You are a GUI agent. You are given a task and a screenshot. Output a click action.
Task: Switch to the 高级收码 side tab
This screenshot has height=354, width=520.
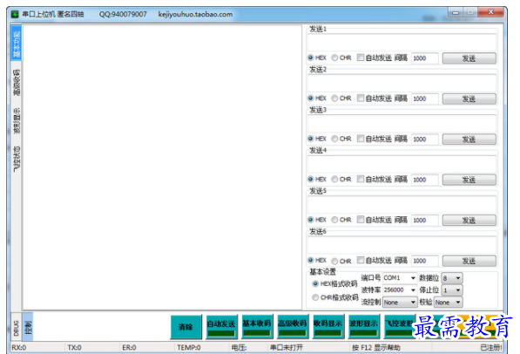(x=17, y=82)
